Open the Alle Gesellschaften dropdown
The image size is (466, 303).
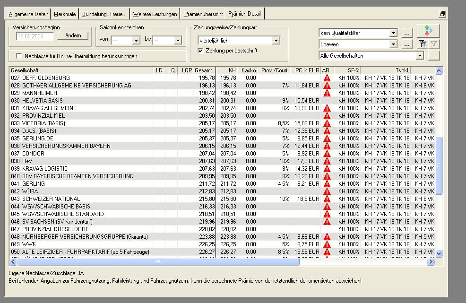419,56
